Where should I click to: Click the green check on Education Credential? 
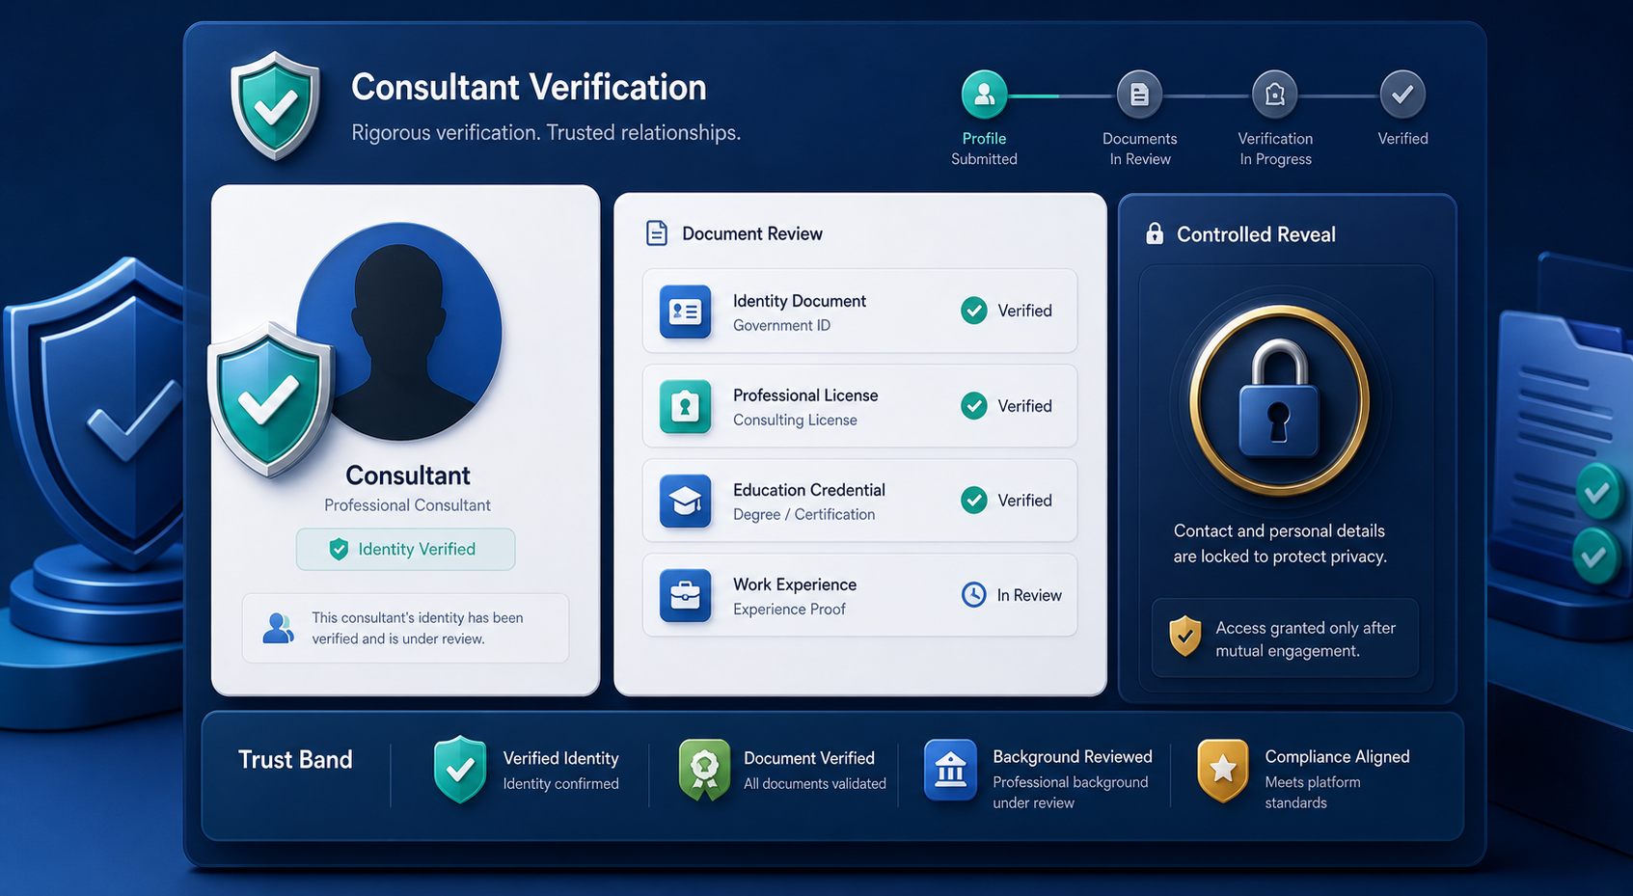coord(974,501)
